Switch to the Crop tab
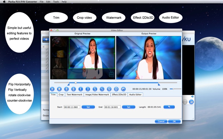 61,95
